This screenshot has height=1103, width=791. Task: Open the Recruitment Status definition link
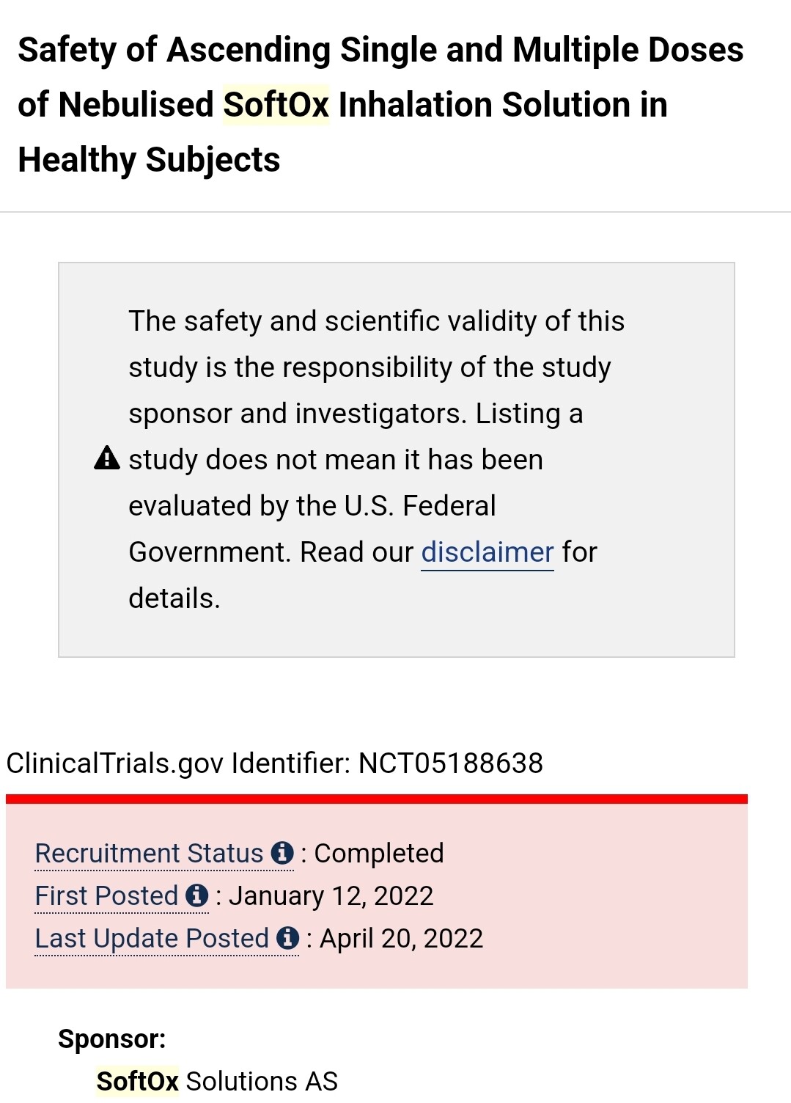coord(149,853)
